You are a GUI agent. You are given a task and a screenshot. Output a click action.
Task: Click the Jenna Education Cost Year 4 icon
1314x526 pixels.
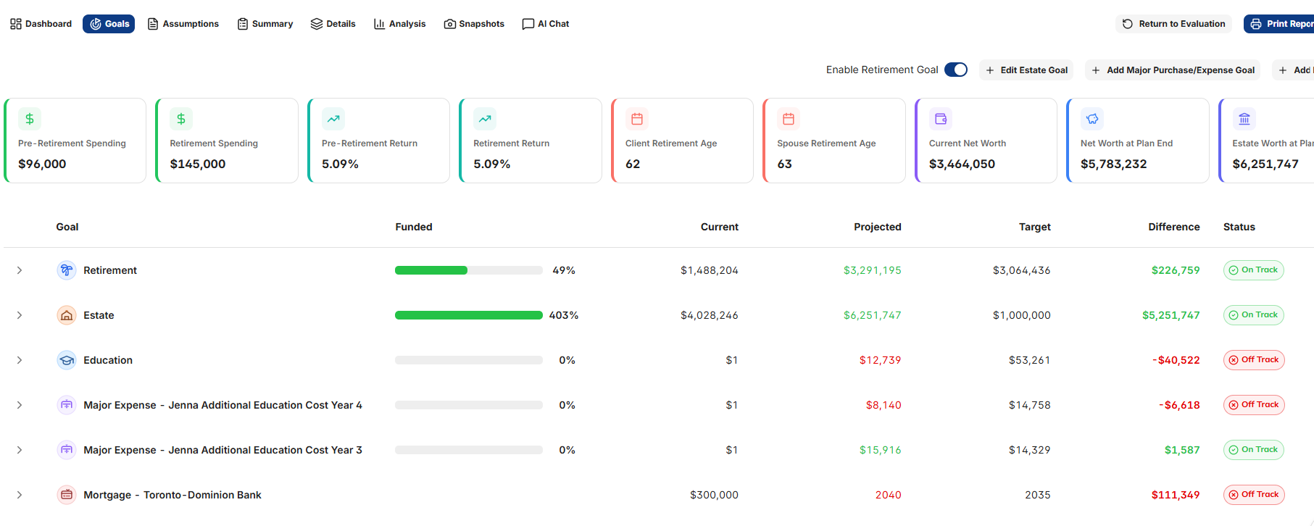[x=67, y=405]
